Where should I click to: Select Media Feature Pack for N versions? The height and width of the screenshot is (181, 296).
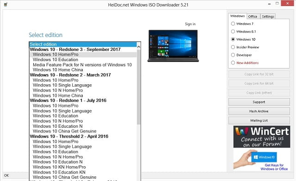(83, 65)
